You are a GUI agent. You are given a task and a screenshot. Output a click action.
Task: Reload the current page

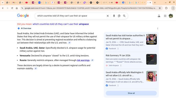coord(12,8)
